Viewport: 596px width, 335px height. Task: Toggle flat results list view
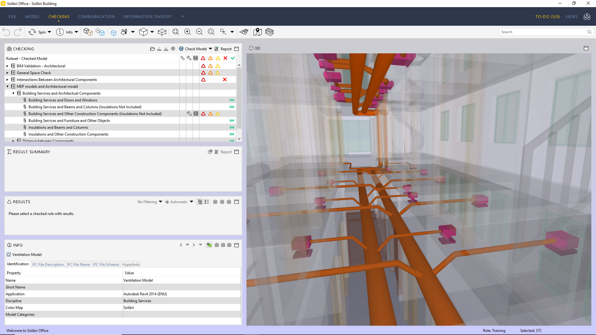pyautogui.click(x=207, y=202)
